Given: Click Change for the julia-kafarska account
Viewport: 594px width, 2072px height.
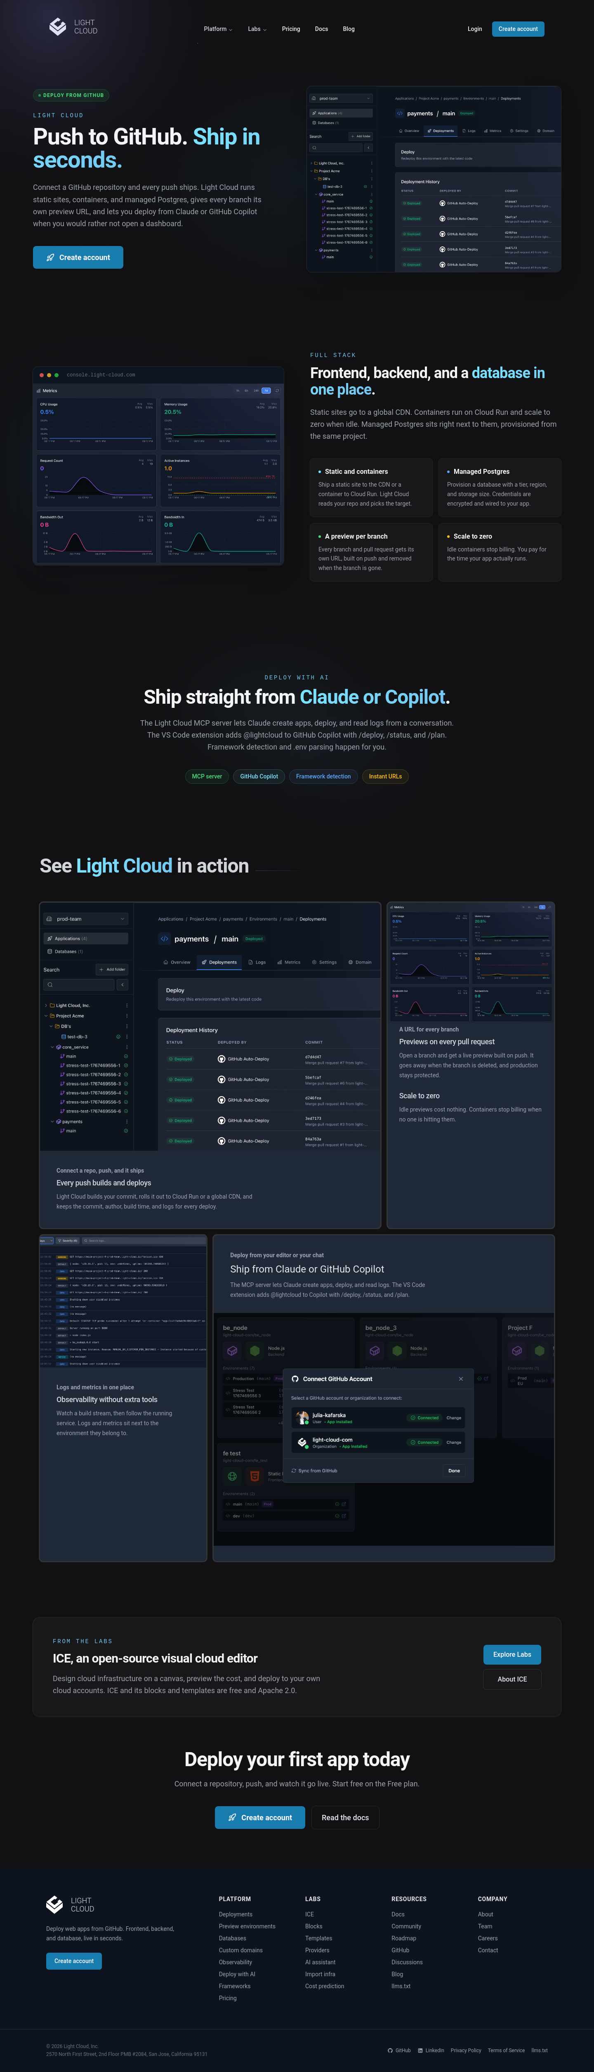Looking at the screenshot, I should 454,1418.
